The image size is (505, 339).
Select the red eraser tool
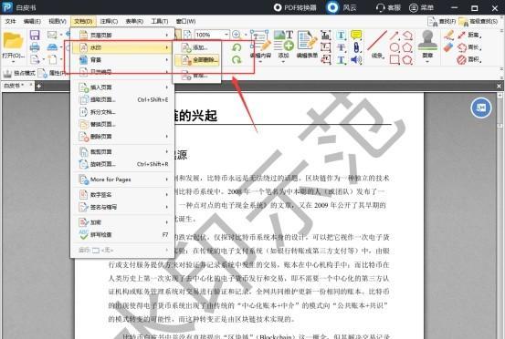(x=448, y=48)
